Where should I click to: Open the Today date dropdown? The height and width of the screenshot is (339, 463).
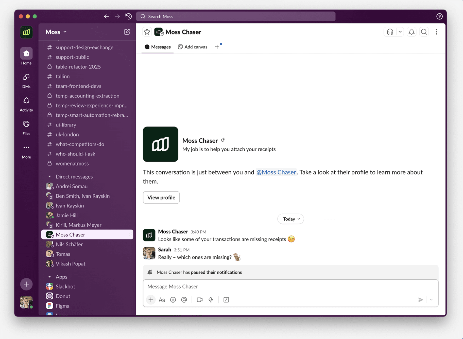pos(291,219)
